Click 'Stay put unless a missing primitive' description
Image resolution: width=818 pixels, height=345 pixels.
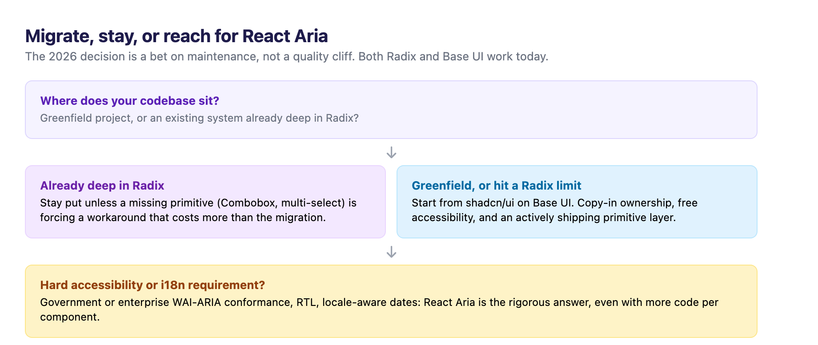pos(198,210)
